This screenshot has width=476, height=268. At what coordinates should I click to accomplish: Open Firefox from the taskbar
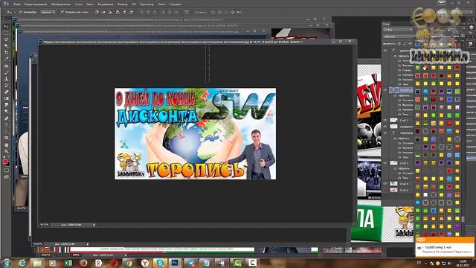83,263
